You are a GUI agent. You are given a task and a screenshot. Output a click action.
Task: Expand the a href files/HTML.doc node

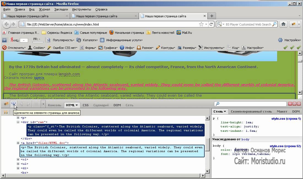click(x=18, y=143)
